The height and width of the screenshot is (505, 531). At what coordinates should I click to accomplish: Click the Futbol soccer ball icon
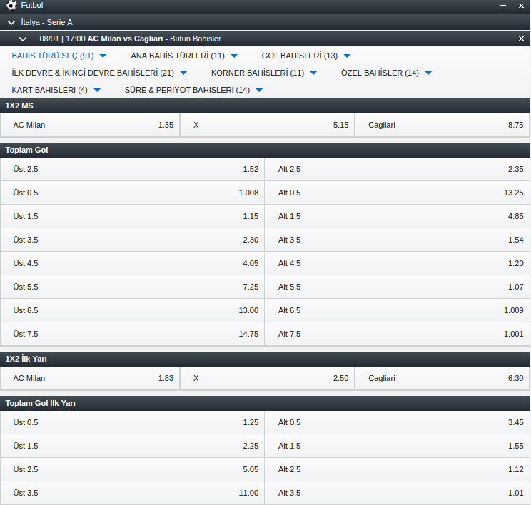tap(11, 5)
